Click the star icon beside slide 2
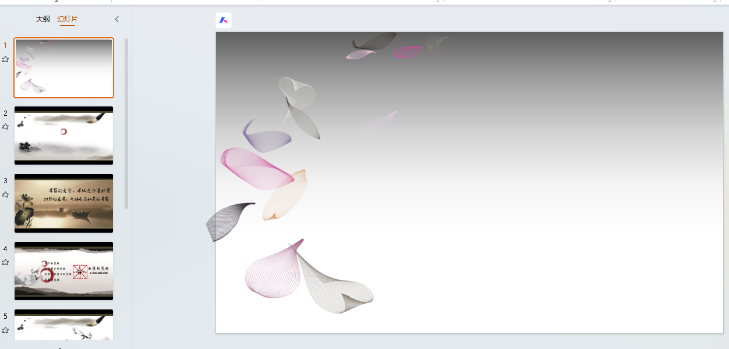 pos(5,126)
